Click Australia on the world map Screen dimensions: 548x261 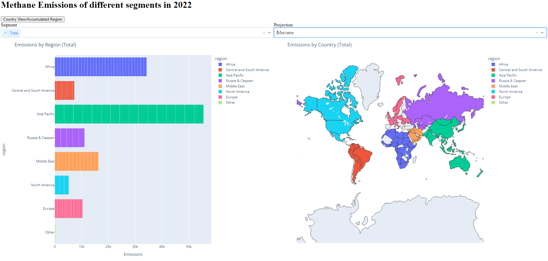coord(459,164)
